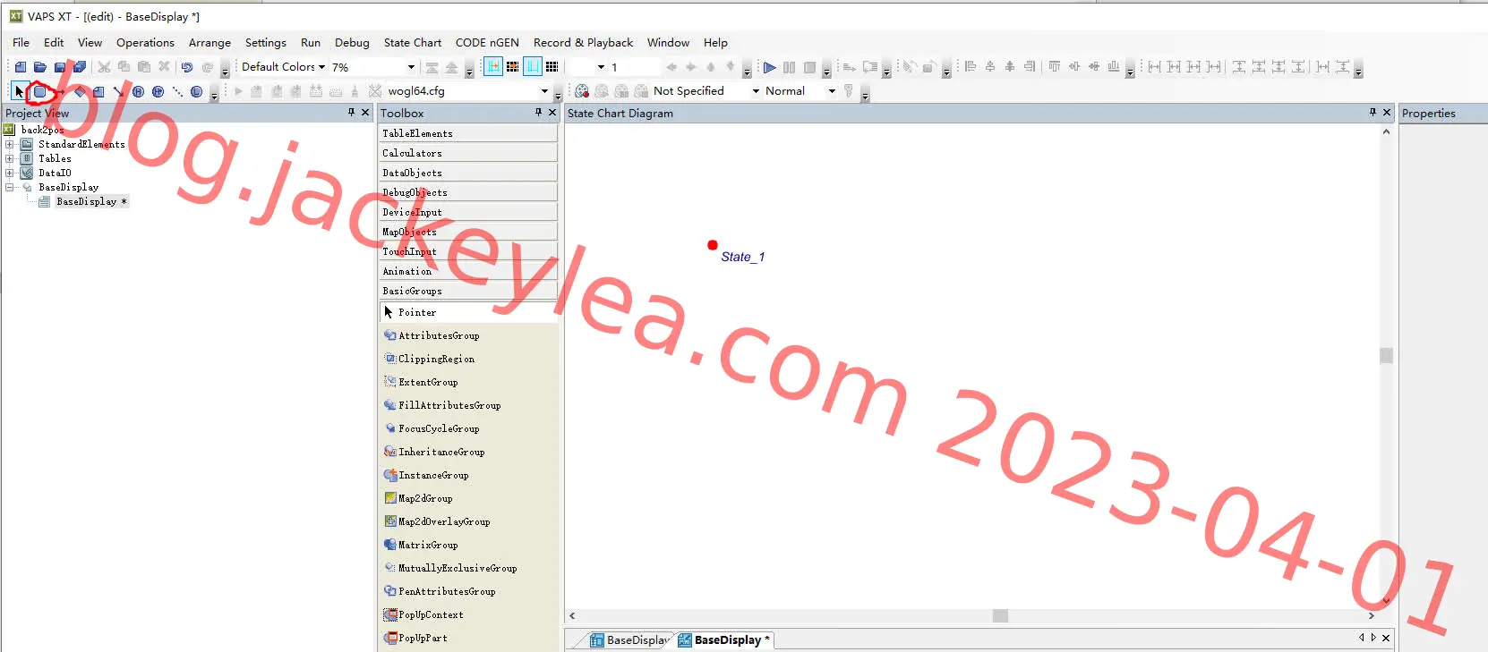Image resolution: width=1488 pixels, height=652 pixels.
Task: Click the blue Run play icon
Action: point(769,67)
